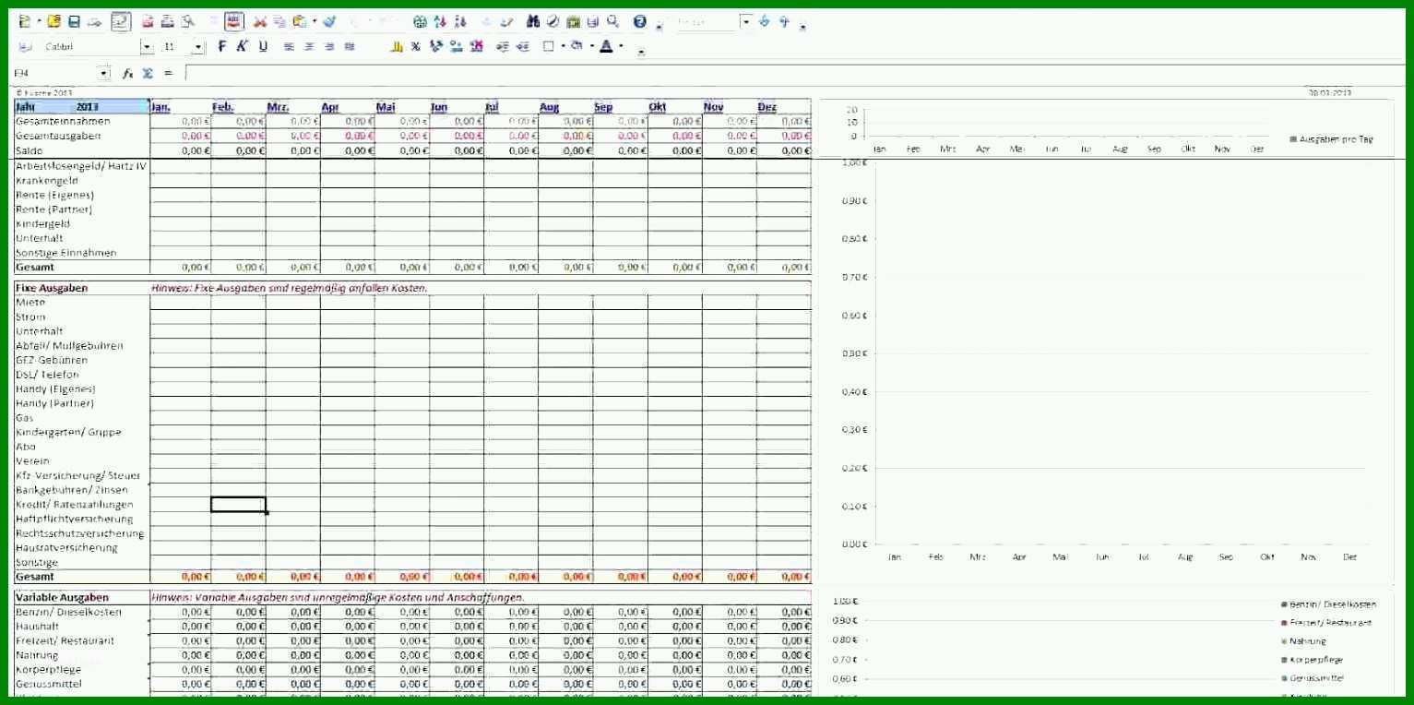Click the Borders square icon
This screenshot has height=705, width=1414.
[548, 46]
